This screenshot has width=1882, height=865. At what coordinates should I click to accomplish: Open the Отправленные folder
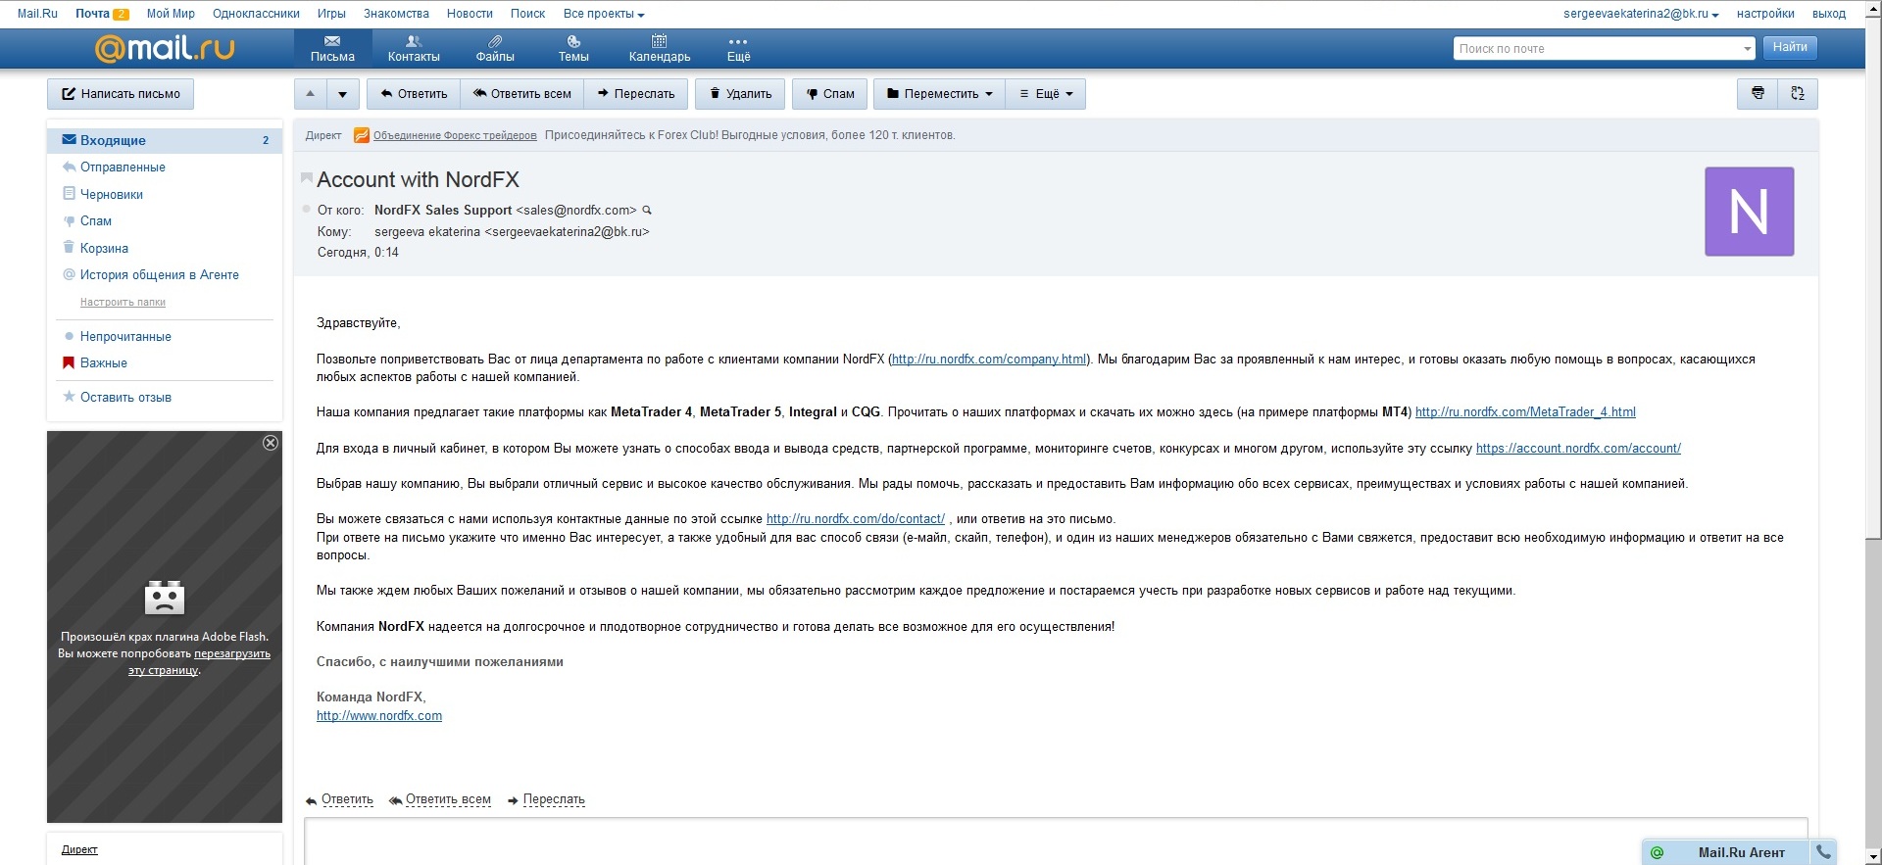123,168
